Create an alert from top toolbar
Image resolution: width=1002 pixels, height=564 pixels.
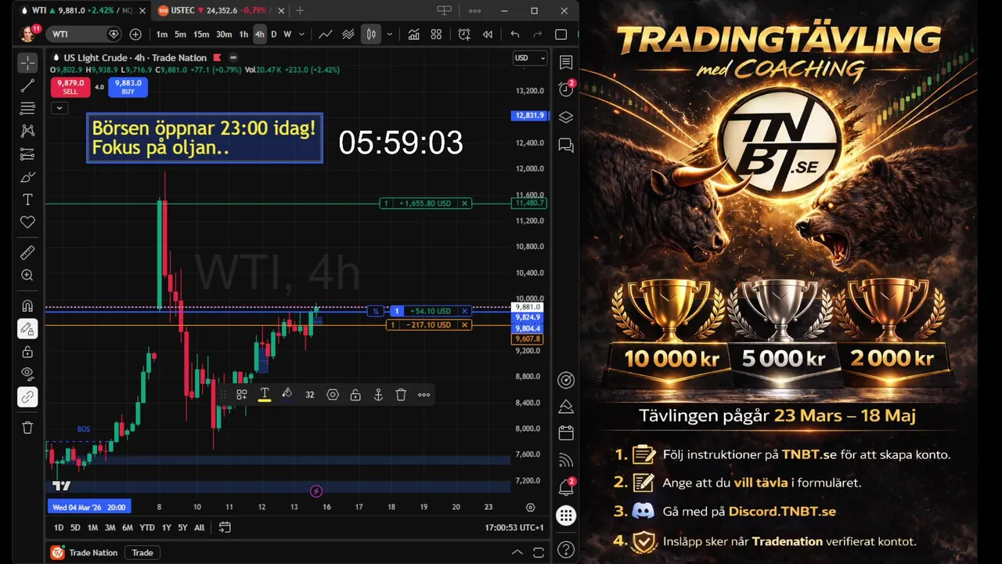[x=464, y=34]
